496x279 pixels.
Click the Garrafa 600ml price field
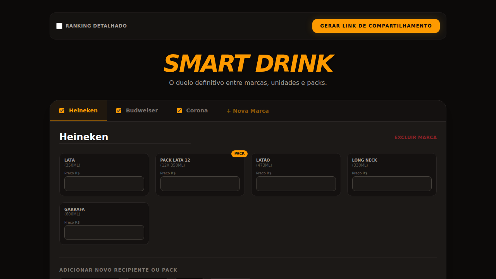(104, 232)
